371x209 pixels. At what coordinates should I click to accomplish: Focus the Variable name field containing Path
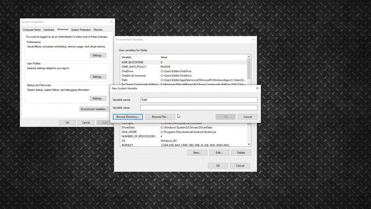tap(199, 100)
